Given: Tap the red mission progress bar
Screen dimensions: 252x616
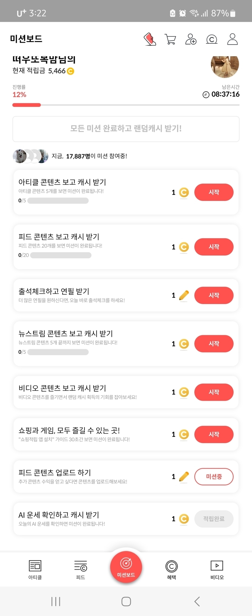Looking at the screenshot, I should (27, 105).
